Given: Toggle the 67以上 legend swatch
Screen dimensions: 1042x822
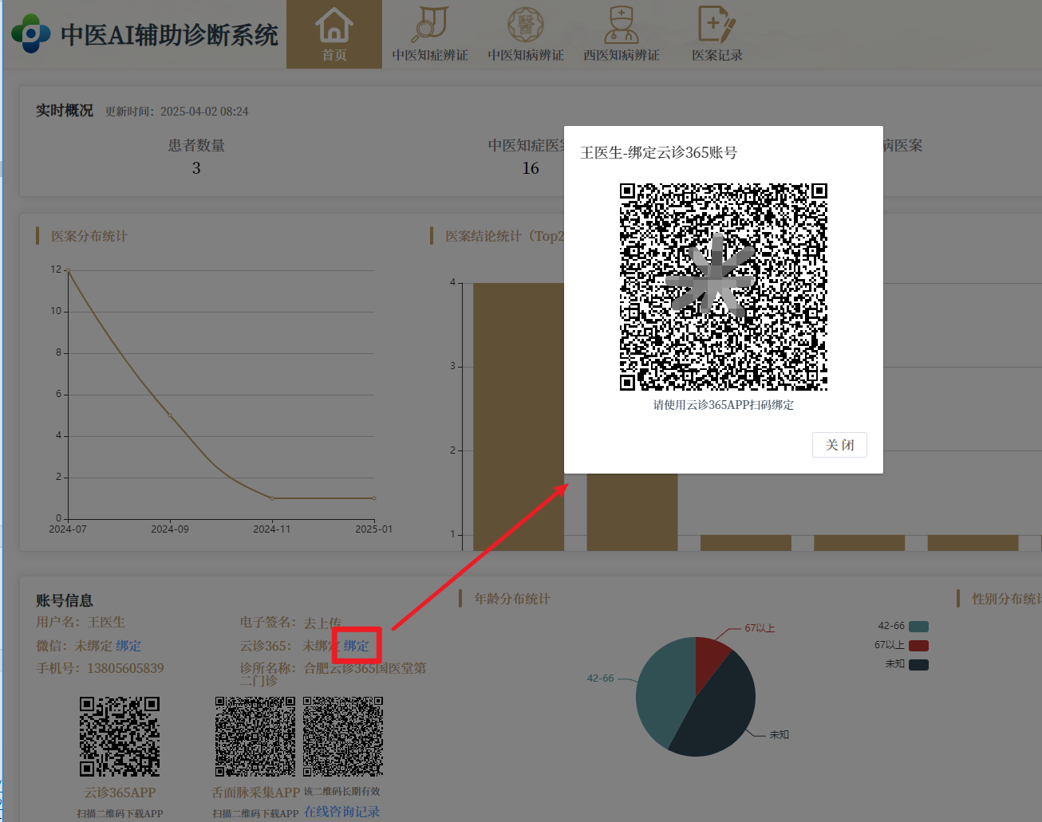Looking at the screenshot, I should tap(918, 646).
